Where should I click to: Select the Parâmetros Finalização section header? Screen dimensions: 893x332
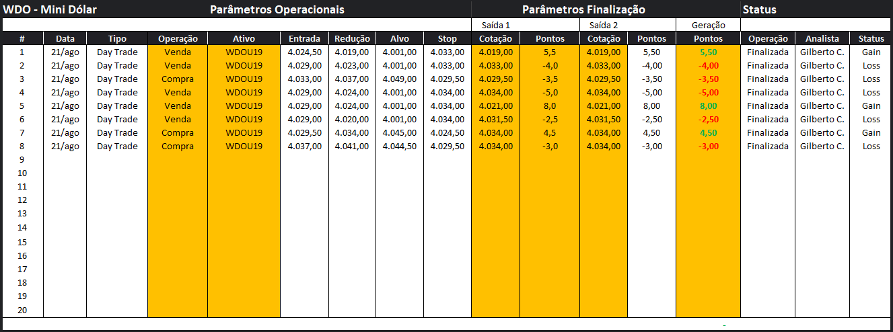(x=583, y=9)
